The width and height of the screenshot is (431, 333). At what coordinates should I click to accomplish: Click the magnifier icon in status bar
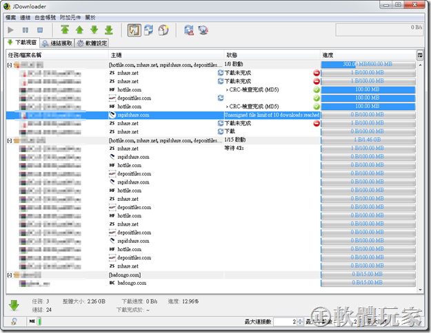pyautogui.click(x=14, y=321)
